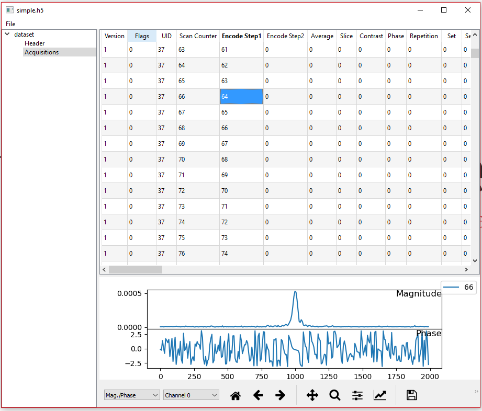
Task: Click the Scan Counter column header
Action: pyautogui.click(x=198, y=36)
